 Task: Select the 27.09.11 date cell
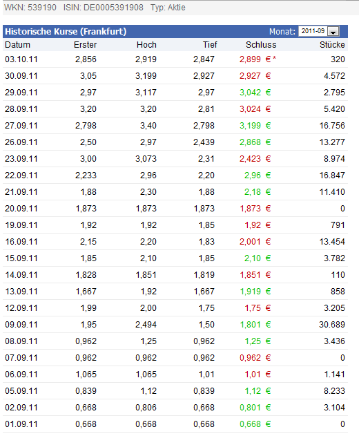pyautogui.click(x=21, y=126)
